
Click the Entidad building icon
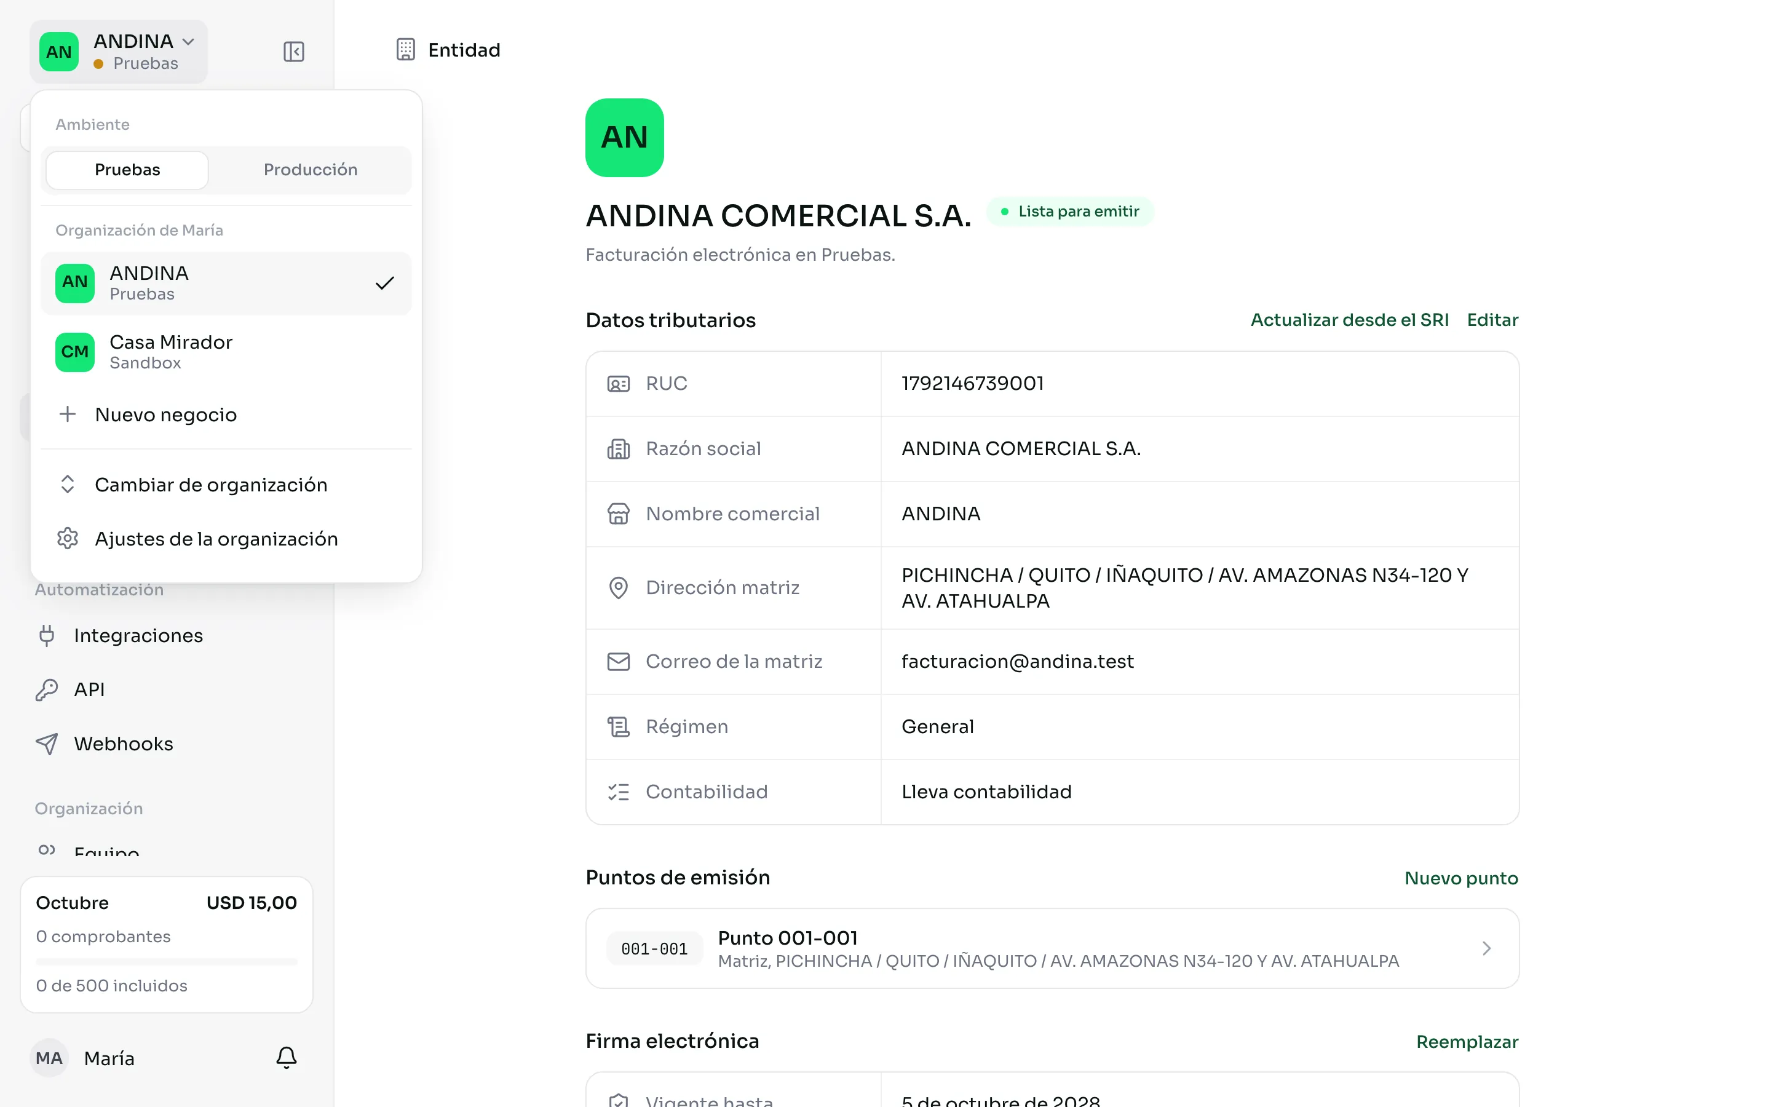405,50
